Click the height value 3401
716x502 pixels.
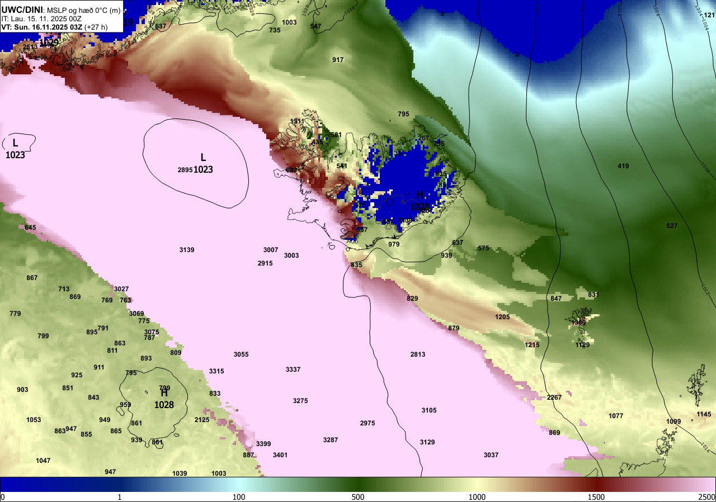(x=280, y=455)
